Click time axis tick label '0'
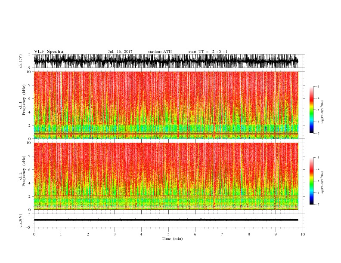The width and height of the screenshot is (341, 263). [34, 234]
